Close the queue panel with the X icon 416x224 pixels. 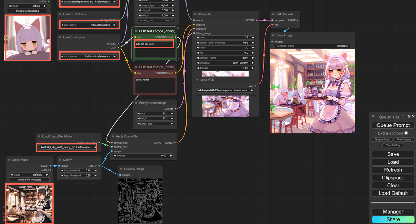coord(413,117)
